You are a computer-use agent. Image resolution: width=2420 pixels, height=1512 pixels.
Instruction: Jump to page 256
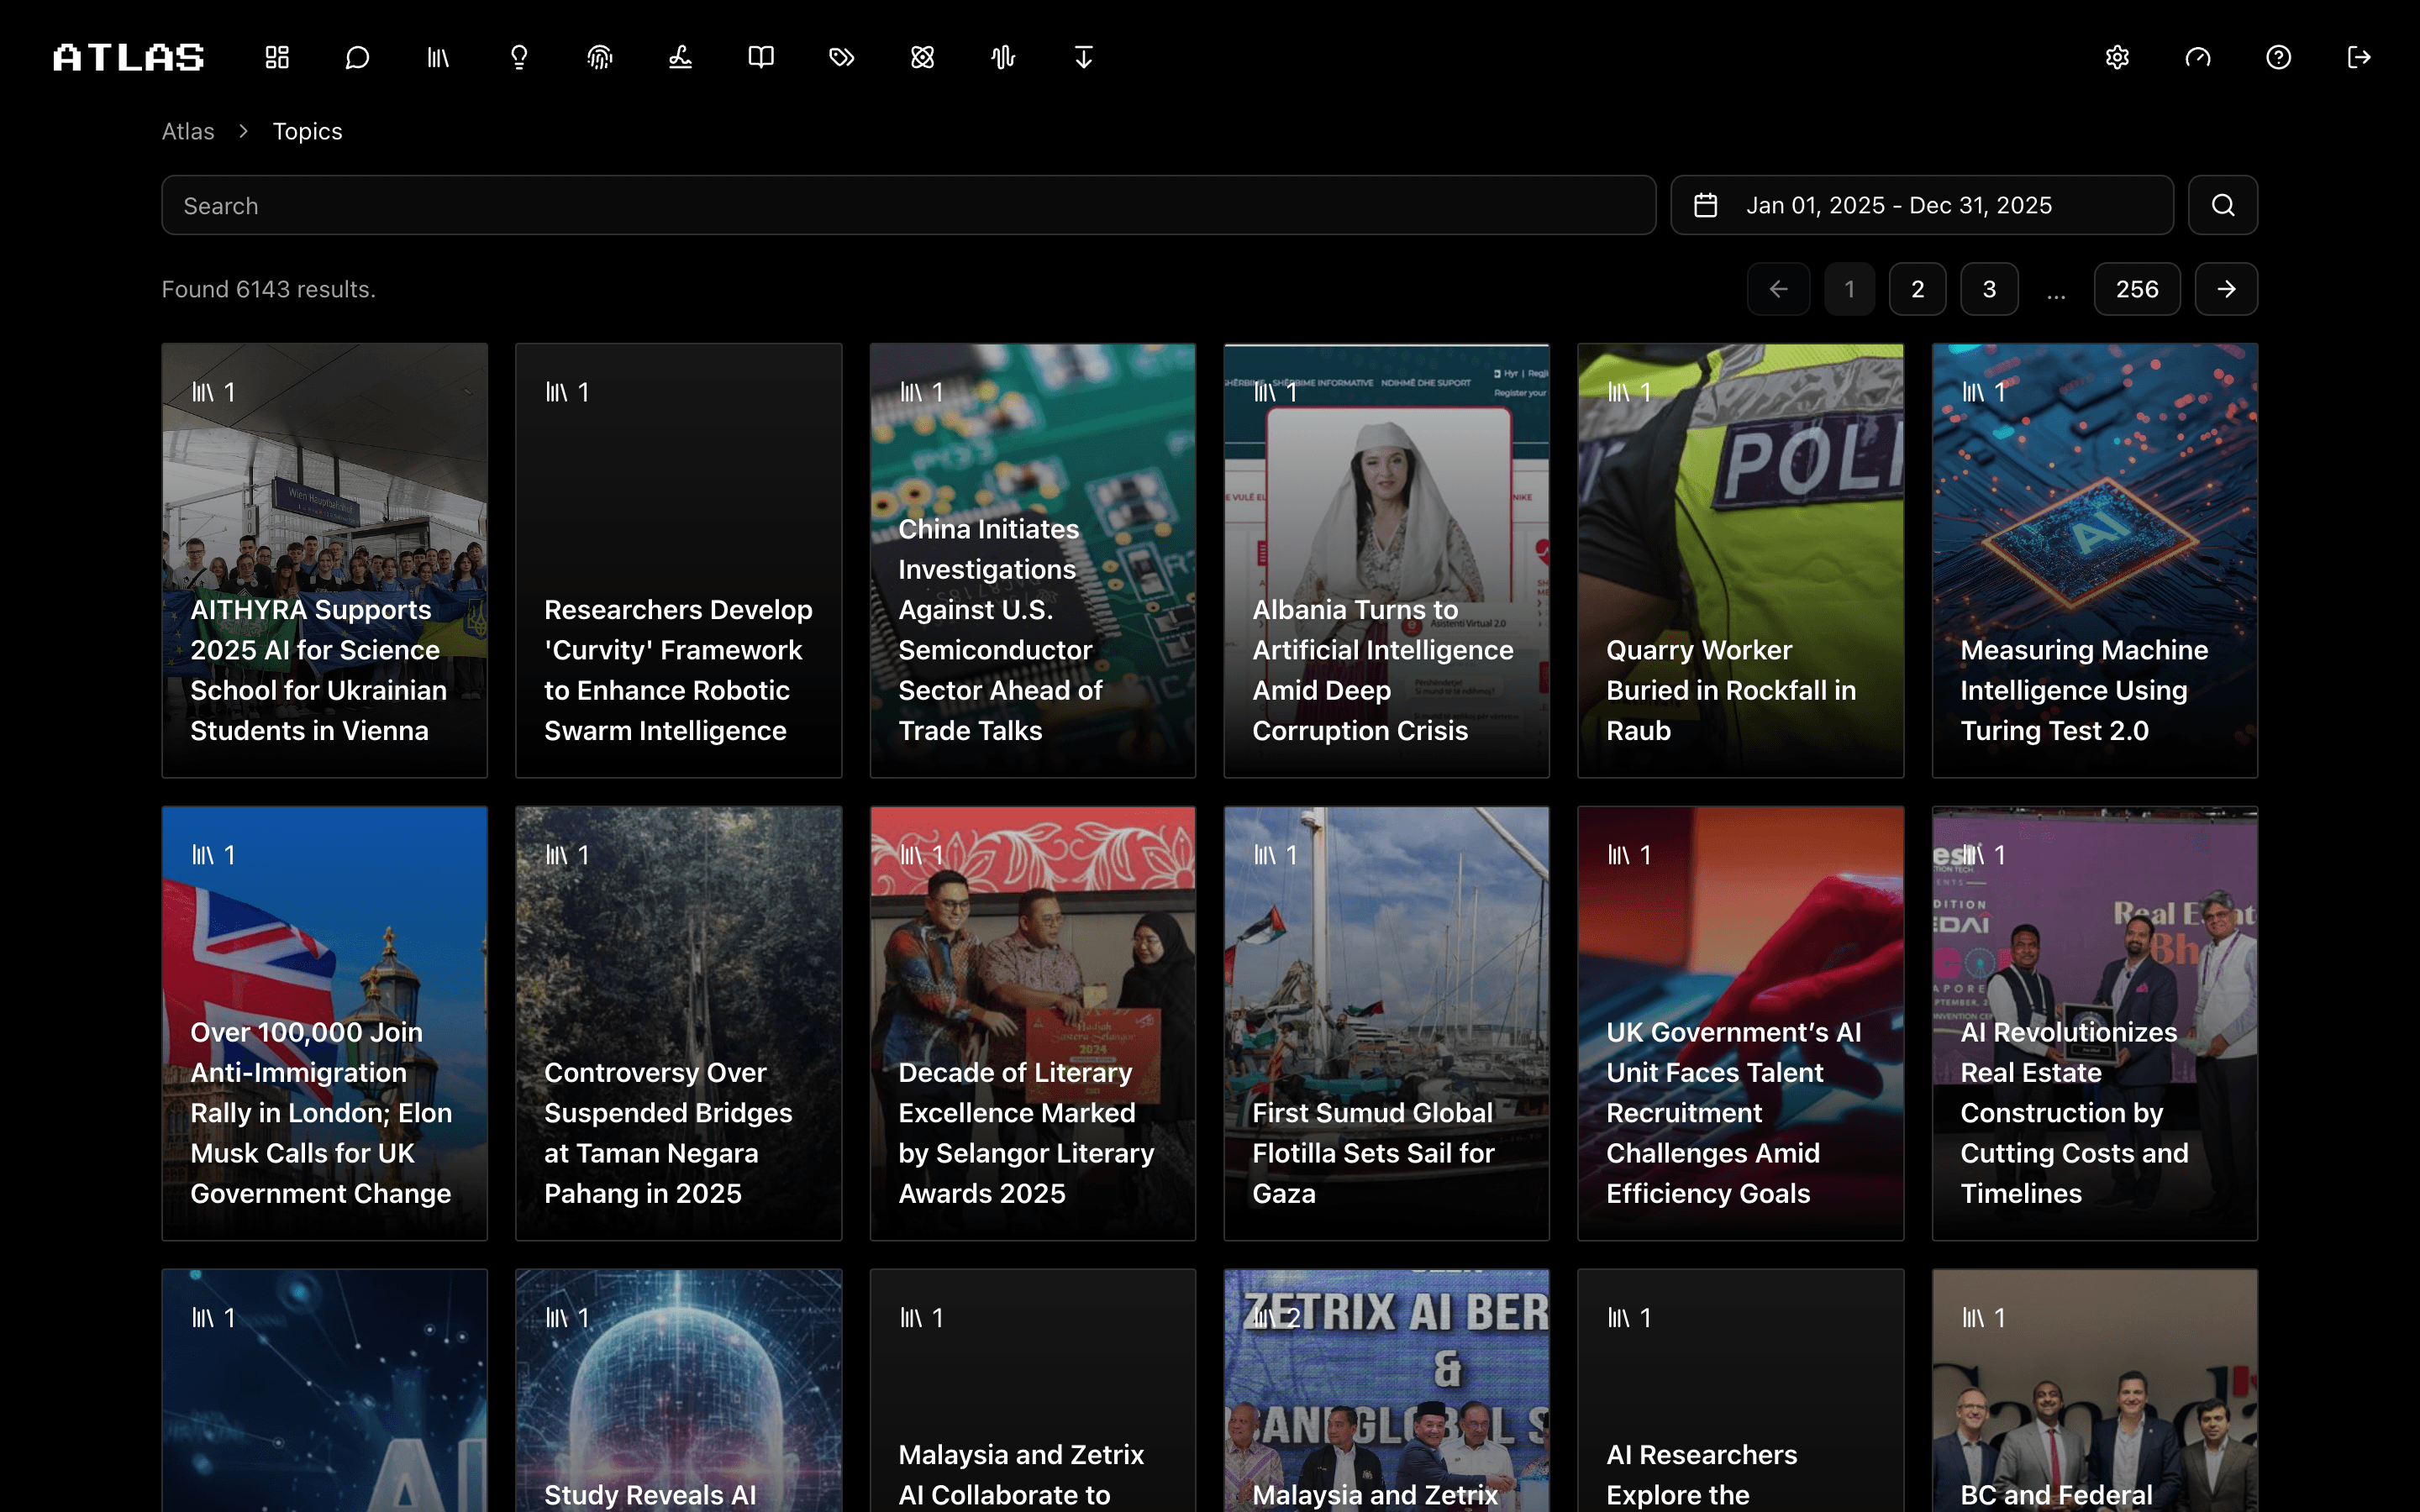[x=2137, y=289]
